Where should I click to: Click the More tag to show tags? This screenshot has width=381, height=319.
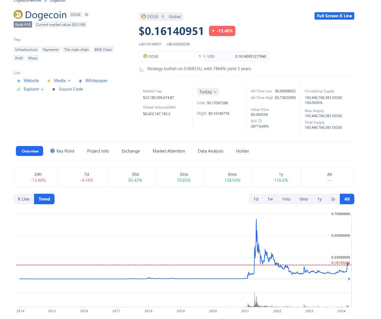click(x=33, y=58)
